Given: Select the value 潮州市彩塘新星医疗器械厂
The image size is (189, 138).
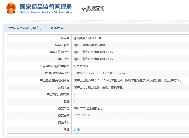Looking at the screenshot, I should [x=91, y=45].
